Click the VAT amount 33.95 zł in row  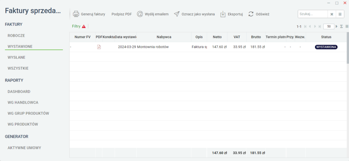click(239, 47)
